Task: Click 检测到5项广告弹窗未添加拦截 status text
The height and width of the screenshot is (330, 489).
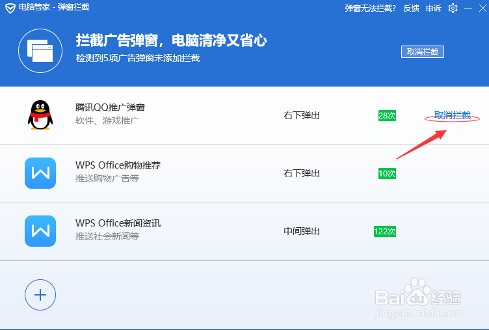Action: click(x=138, y=58)
